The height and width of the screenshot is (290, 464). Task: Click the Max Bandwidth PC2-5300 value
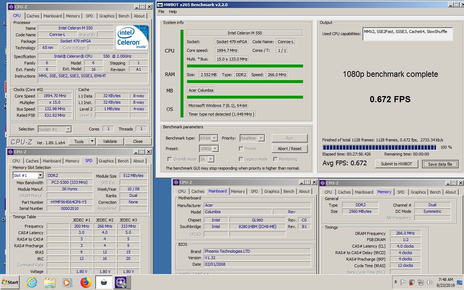(70, 182)
